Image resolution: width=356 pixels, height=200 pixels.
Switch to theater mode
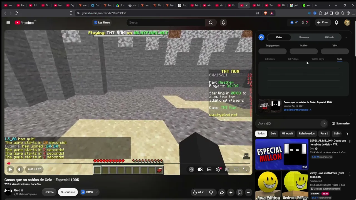pyautogui.click(x=227, y=169)
